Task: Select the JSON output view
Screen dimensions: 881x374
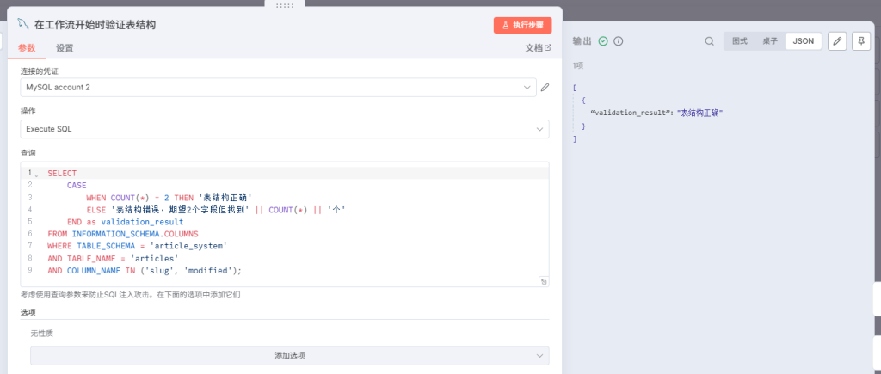Action: click(804, 41)
